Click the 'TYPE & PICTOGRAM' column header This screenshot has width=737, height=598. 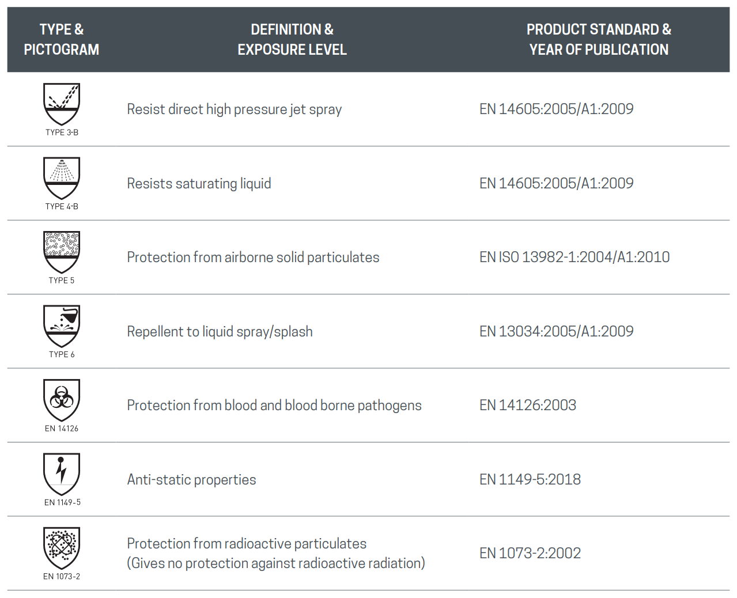pos(62,39)
